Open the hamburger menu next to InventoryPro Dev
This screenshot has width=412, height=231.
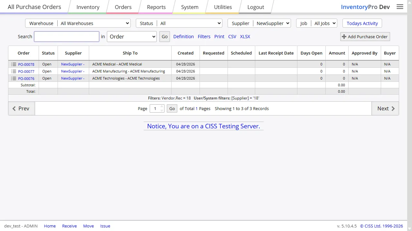pyautogui.click(x=400, y=6)
